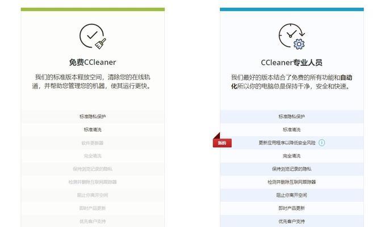
Task: Click 阻止你离开空间 in professional column
Action: (291, 195)
